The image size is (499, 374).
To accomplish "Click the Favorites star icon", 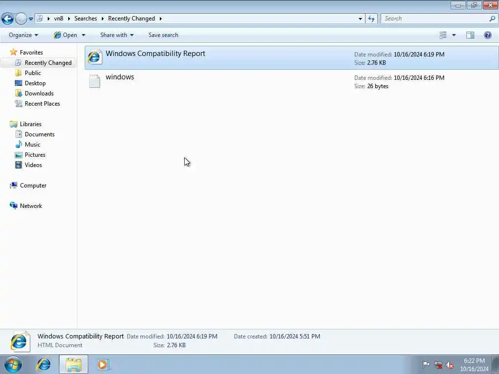I will coord(13,52).
